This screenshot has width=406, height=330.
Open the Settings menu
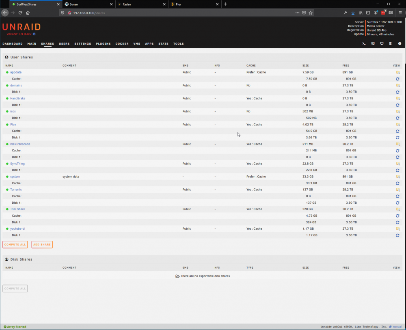83,44
